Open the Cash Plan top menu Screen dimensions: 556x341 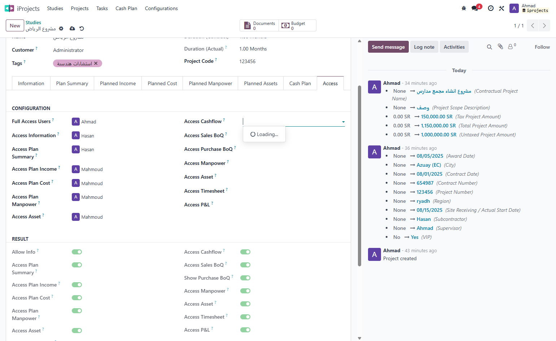(x=126, y=8)
